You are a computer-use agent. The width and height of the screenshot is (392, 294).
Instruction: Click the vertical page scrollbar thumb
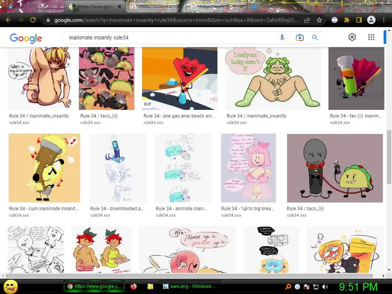coord(389,157)
